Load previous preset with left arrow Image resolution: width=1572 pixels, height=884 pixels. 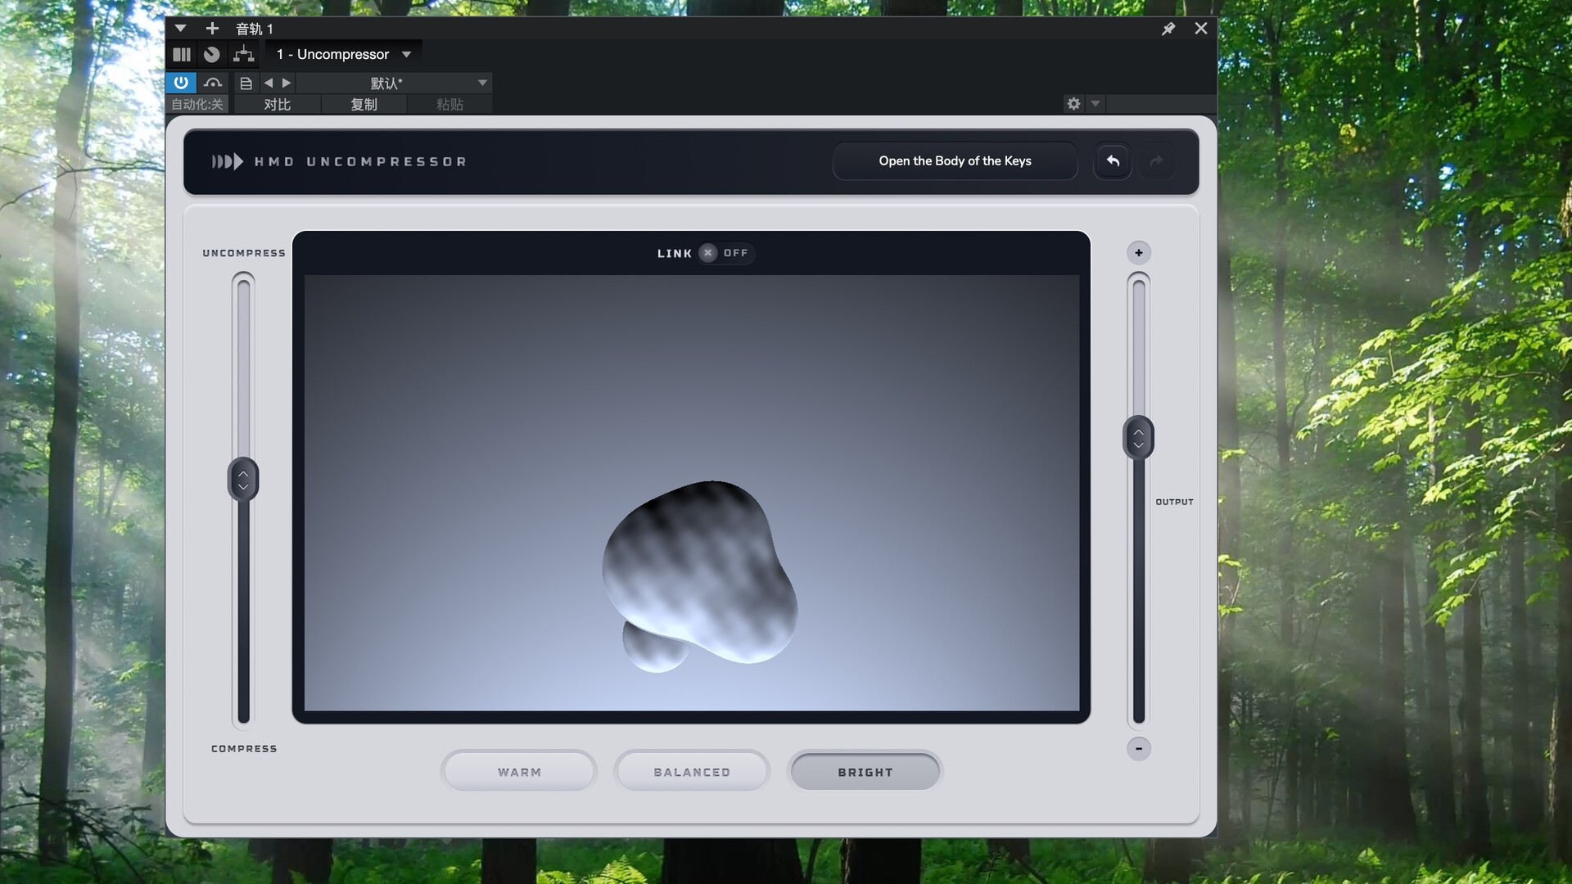pos(269,83)
